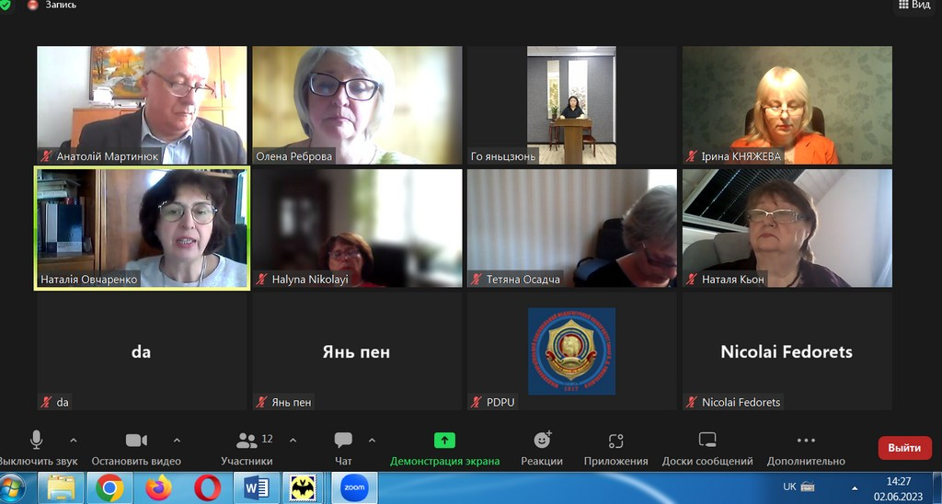Click the Запись recording indicator
942x504 pixels.
pos(52,5)
